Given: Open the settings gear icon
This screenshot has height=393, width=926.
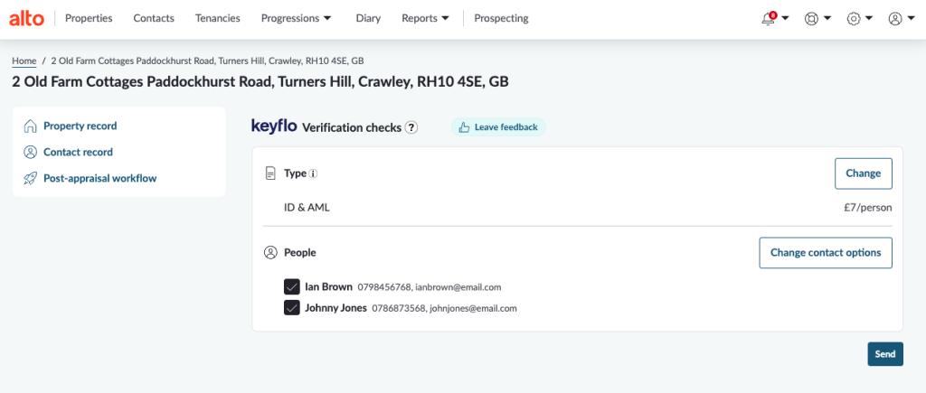Looking at the screenshot, I should 853,18.
